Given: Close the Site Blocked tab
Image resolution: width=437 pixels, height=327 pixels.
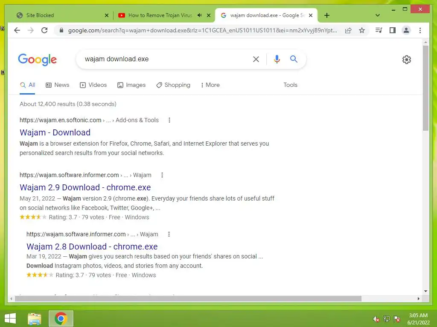Looking at the screenshot, I should 106,15.
